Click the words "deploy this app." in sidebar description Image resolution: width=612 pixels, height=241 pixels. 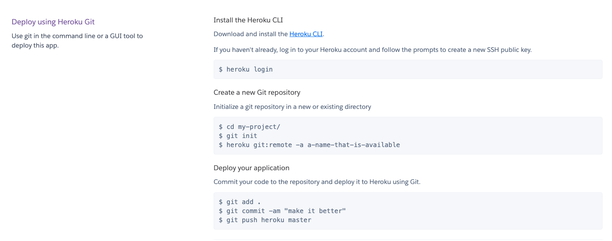[x=35, y=45]
